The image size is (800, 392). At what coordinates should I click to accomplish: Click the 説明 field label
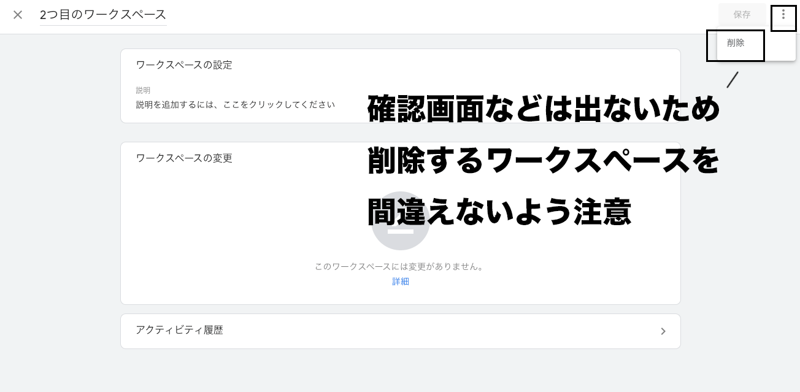pos(143,90)
